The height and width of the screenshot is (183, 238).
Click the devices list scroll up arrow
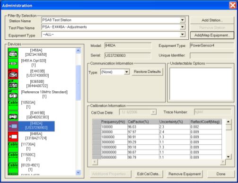(x=78, y=51)
